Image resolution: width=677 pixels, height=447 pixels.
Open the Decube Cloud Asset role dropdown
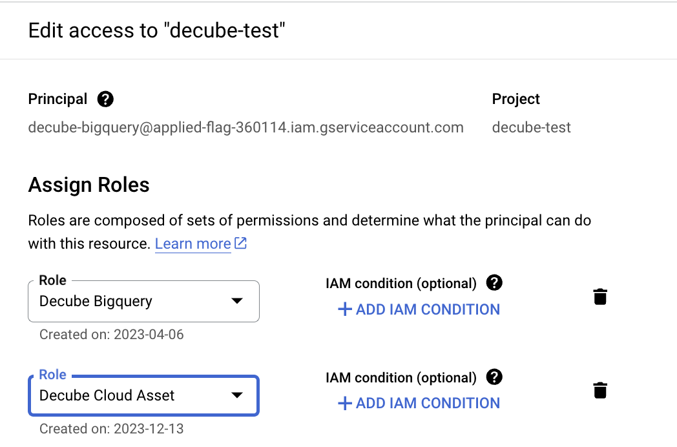(x=143, y=395)
